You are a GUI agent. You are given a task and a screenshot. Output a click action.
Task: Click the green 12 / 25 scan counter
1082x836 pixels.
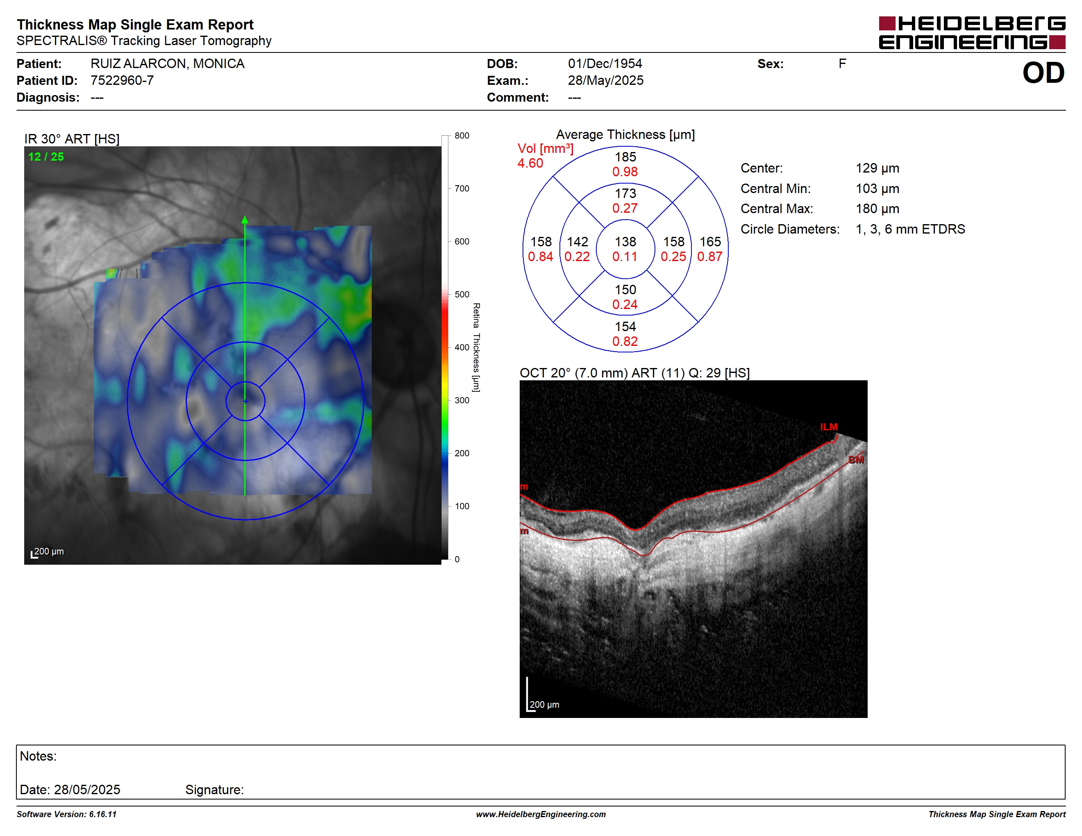coord(46,157)
